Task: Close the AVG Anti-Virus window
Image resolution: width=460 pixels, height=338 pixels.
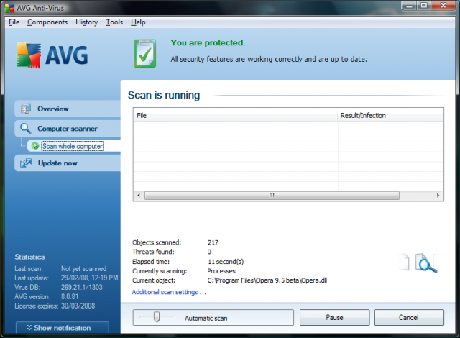Action: tap(443, 6)
